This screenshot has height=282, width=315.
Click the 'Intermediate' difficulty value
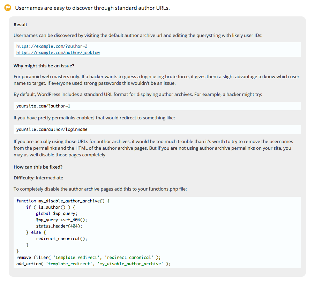tap(50, 178)
